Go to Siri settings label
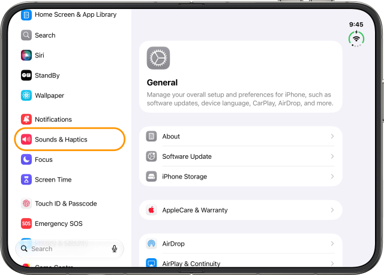Viewport: 384px width, 275px height. click(x=40, y=55)
